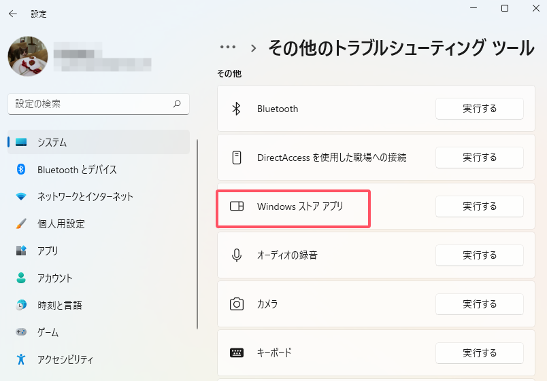Run the DirectAccess troubleshooter
The image size is (547, 381).
pyautogui.click(x=480, y=158)
